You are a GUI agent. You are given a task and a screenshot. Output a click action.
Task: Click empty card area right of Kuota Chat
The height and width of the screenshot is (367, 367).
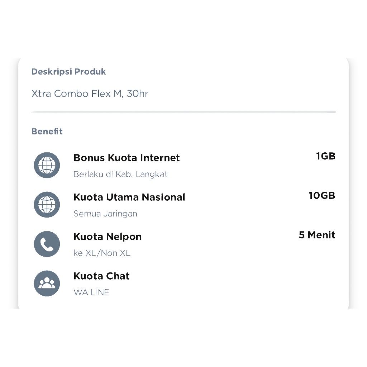[234, 283]
